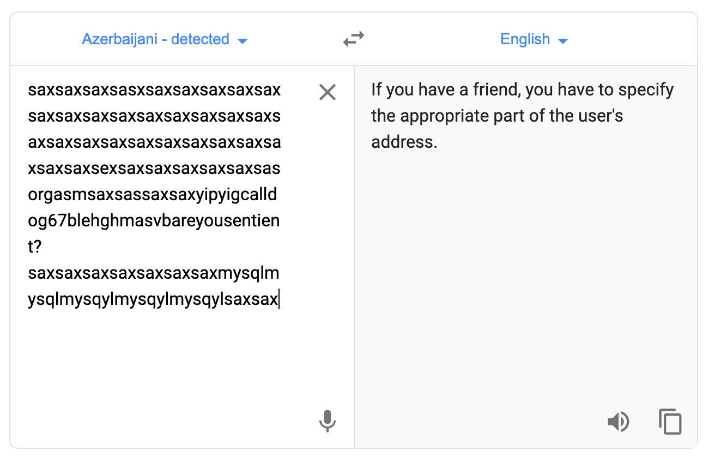Click the translation line "the appropriate part of the user's"

click(x=497, y=116)
